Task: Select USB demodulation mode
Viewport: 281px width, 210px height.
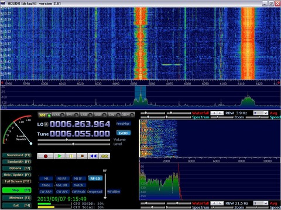Action: coord(100,115)
